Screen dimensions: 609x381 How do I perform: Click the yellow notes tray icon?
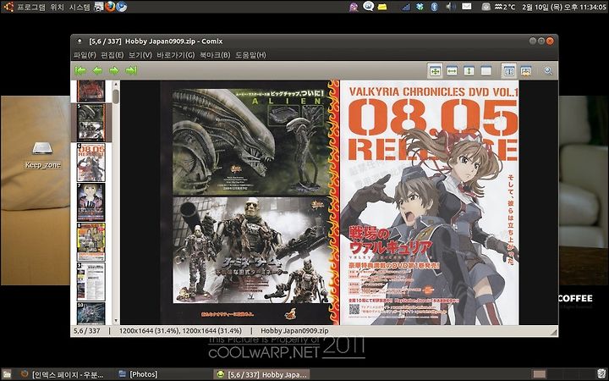[382, 7]
